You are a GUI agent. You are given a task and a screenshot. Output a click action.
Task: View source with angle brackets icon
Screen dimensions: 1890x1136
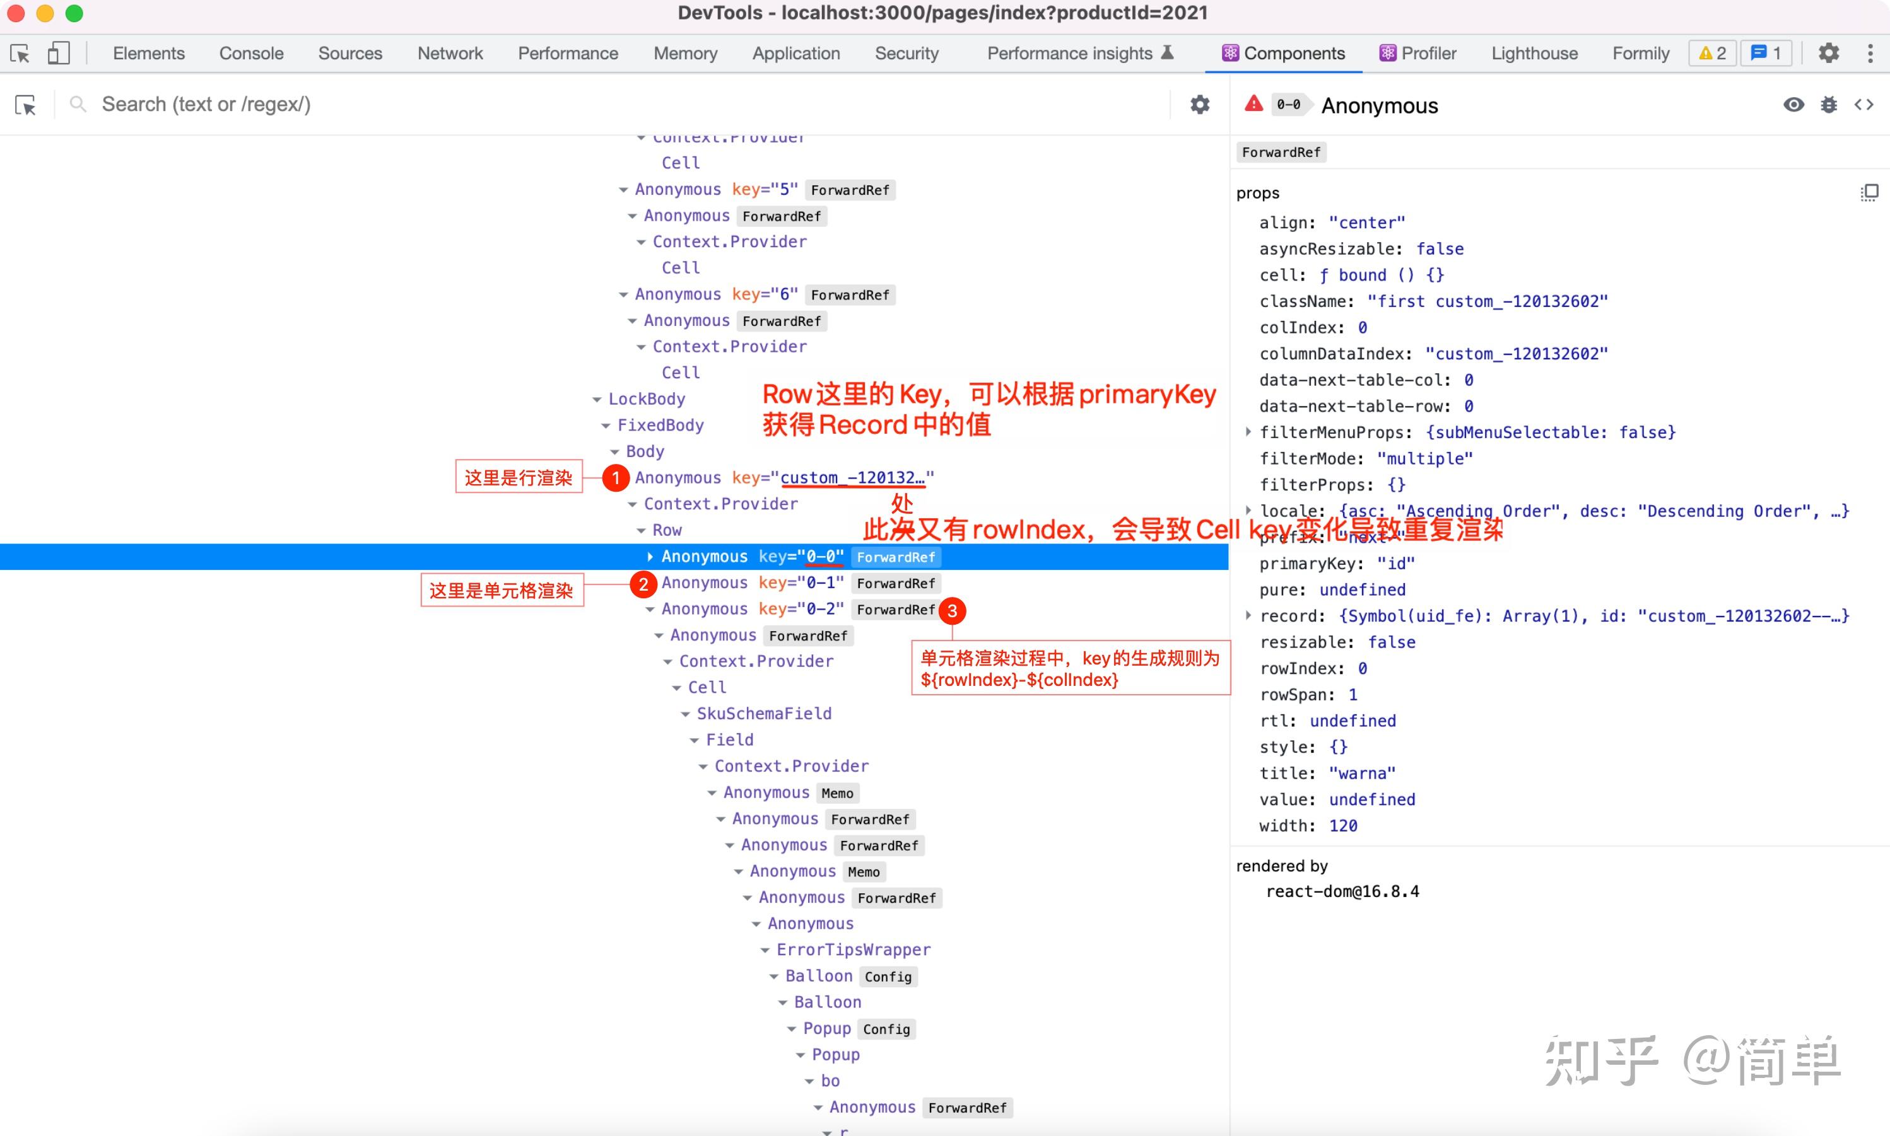tap(1864, 105)
